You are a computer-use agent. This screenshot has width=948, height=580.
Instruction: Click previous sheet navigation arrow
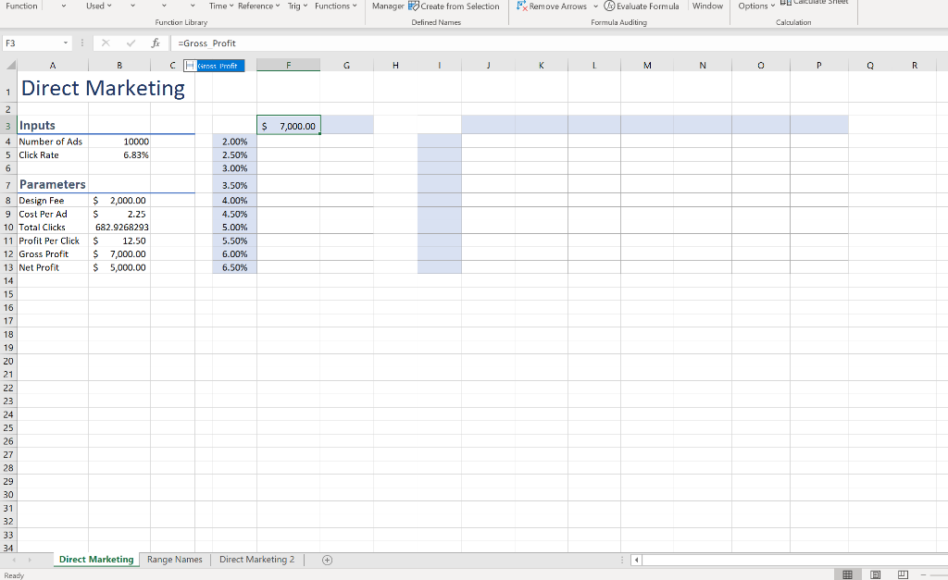tap(13, 560)
